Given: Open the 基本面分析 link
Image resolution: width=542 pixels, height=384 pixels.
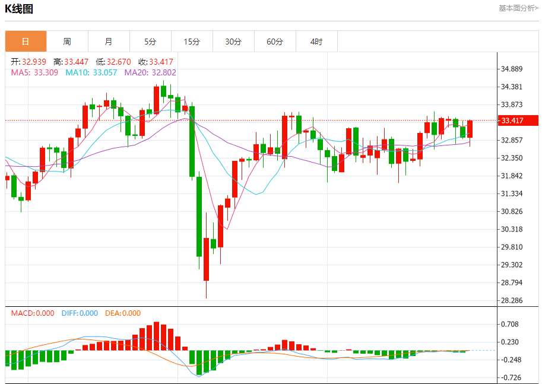Looking at the screenshot, I should coord(518,8).
